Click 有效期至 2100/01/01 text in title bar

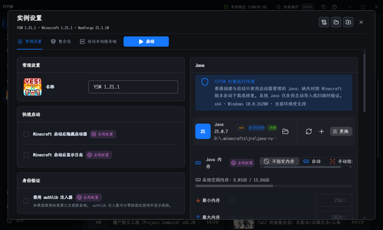tap(249, 7)
